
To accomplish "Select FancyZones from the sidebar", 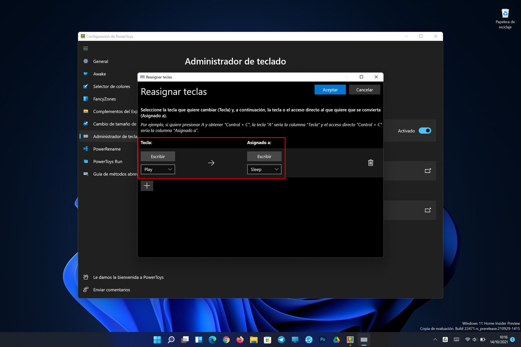I will 105,99.
